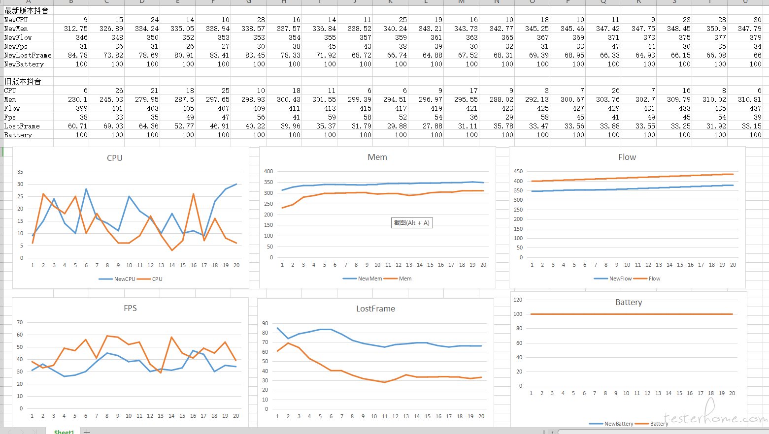Screen dimensions: 769x434
Task: Select the cell with value 326.89
Action: click(107, 28)
